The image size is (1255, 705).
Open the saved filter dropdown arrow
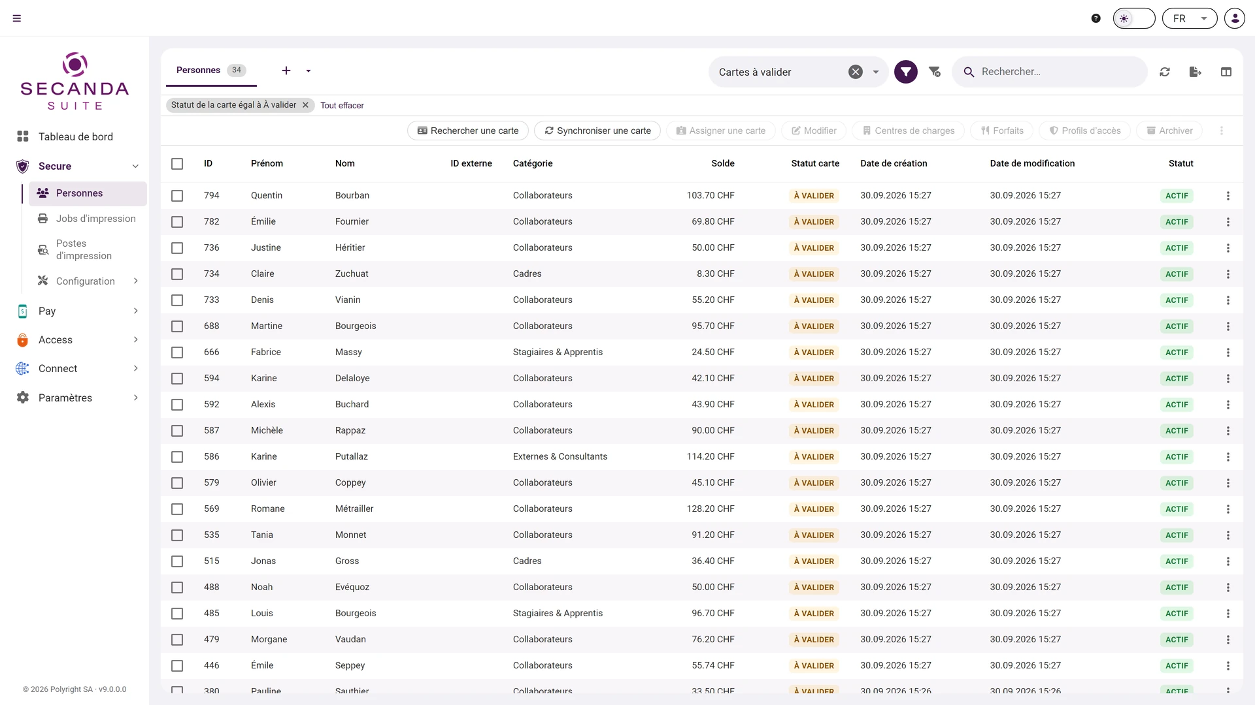click(x=876, y=72)
